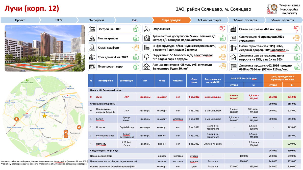Viewport: 303px width, 170px height.
Task: Select the >6 мес. от старта stage
Action: tap(283, 20)
